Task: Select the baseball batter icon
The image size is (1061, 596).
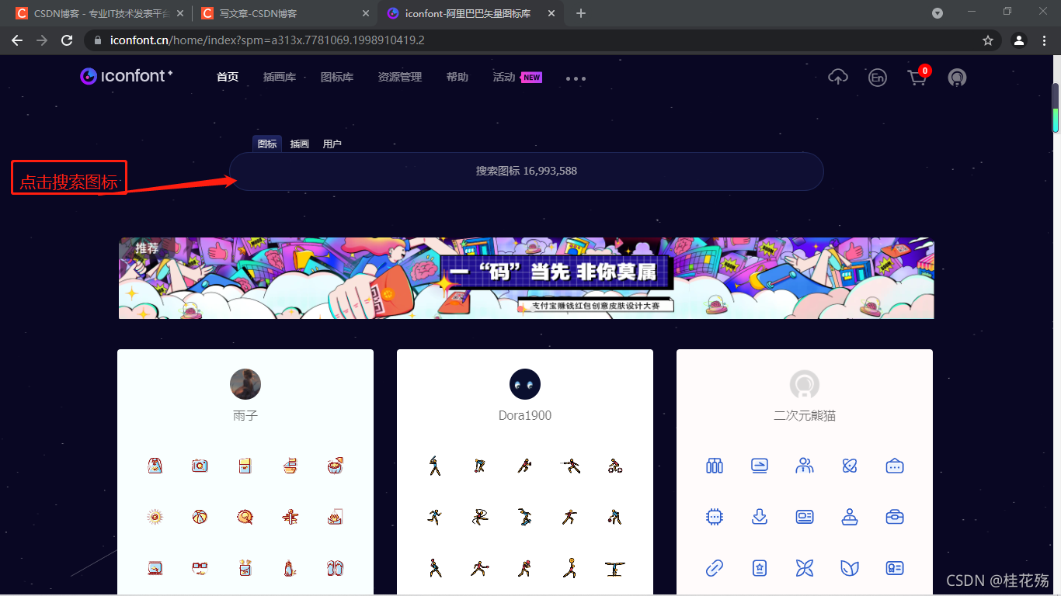Action: coord(434,466)
